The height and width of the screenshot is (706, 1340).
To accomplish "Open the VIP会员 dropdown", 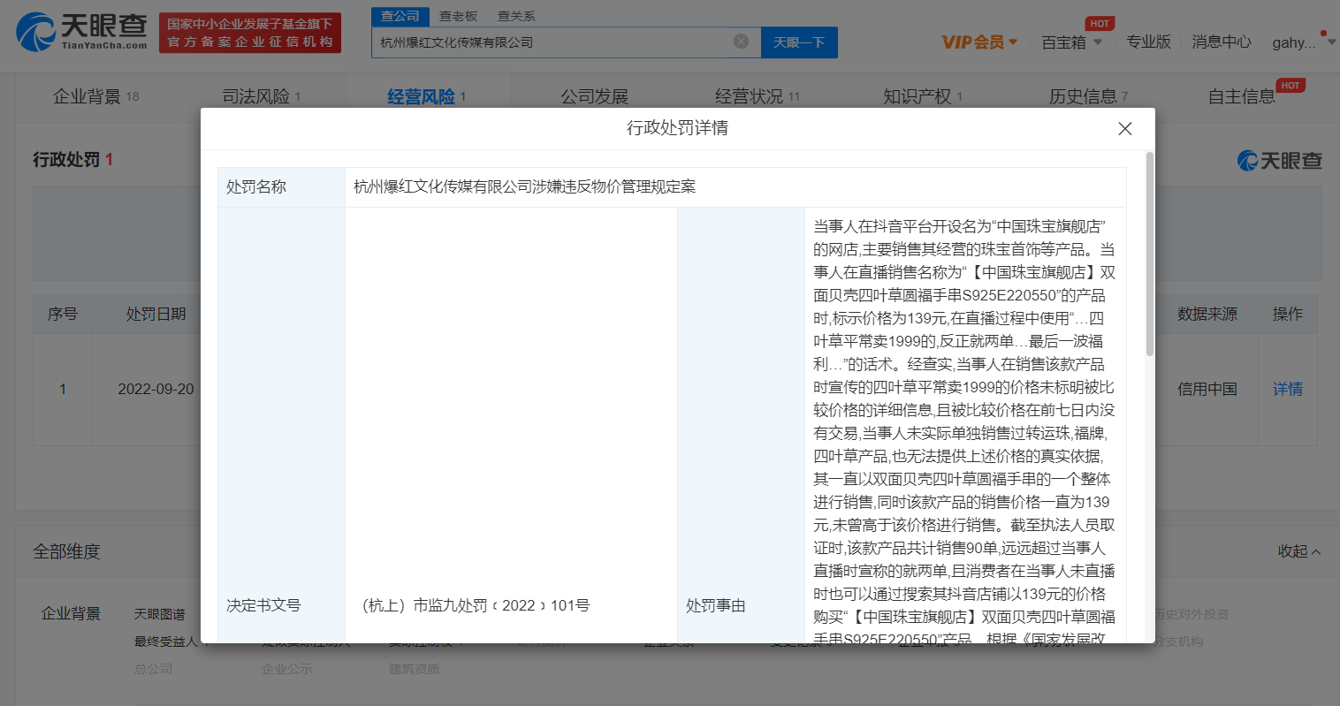I will click(x=979, y=42).
